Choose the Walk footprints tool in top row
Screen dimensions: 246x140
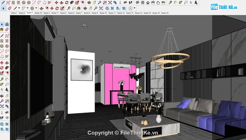tap(130, 3)
